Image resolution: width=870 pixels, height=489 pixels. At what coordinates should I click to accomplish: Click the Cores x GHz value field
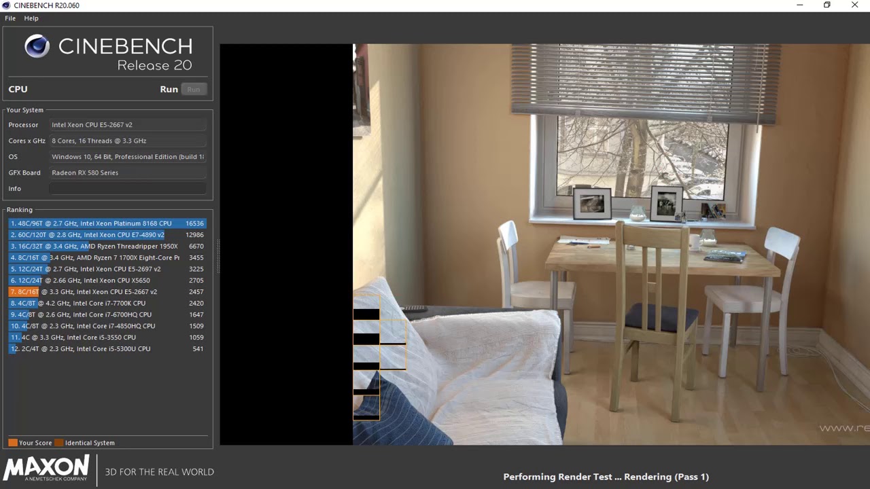pos(128,141)
